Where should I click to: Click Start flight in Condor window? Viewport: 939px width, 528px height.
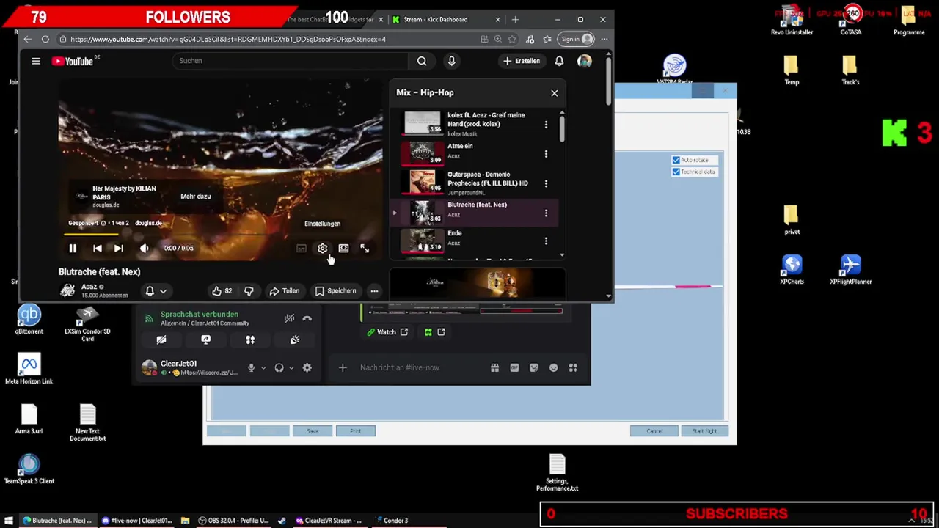(x=704, y=431)
